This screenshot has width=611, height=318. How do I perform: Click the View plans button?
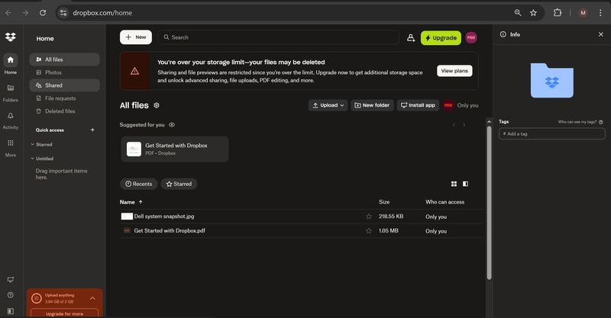coord(454,71)
